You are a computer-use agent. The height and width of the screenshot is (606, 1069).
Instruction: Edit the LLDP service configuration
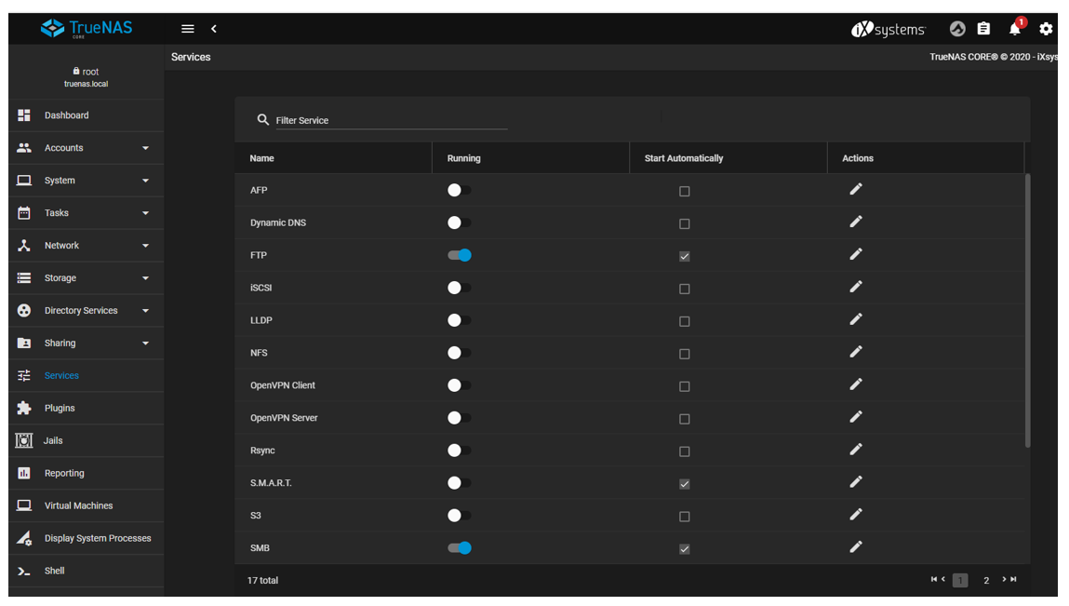856,319
